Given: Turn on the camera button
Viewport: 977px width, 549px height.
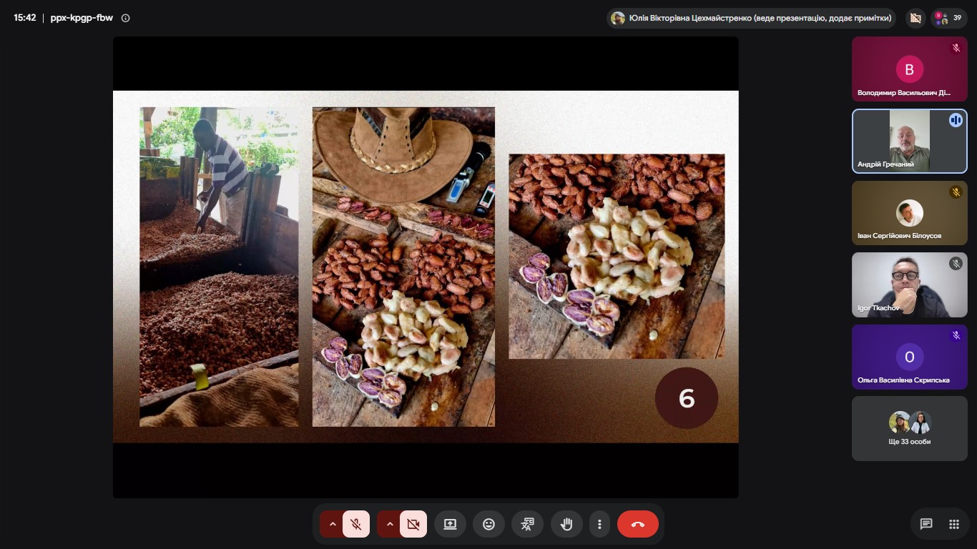Looking at the screenshot, I should tap(413, 524).
